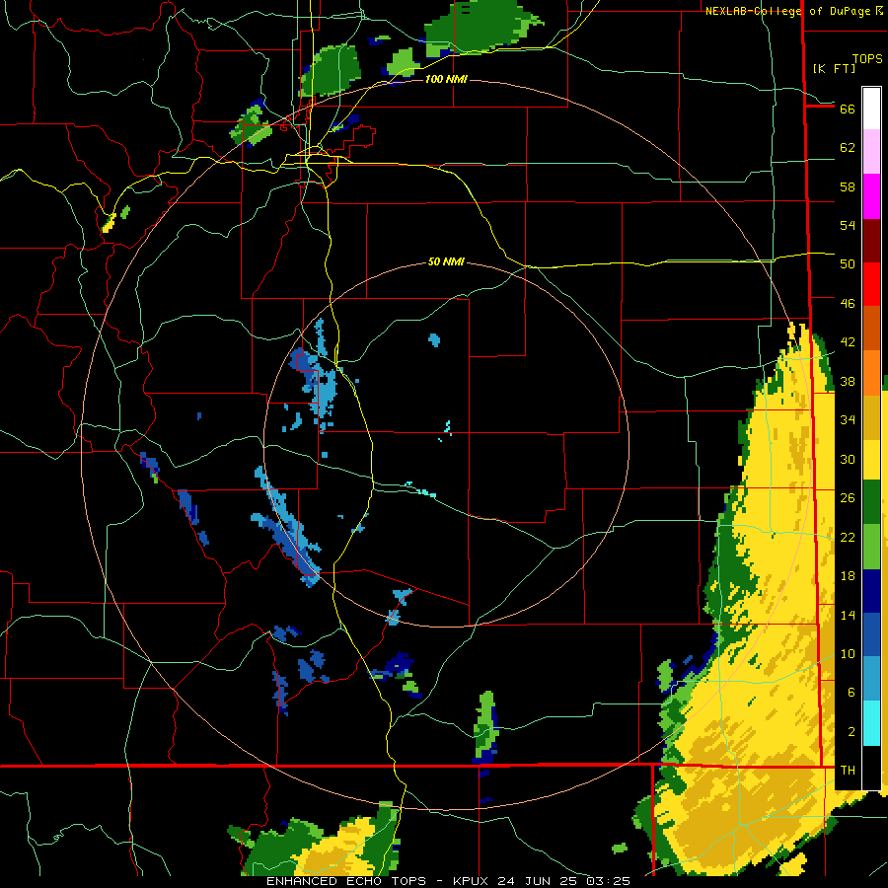Screen dimensions: 888x888
Task: Click the light blue 14 K FT swatch
Action: [x=871, y=679]
